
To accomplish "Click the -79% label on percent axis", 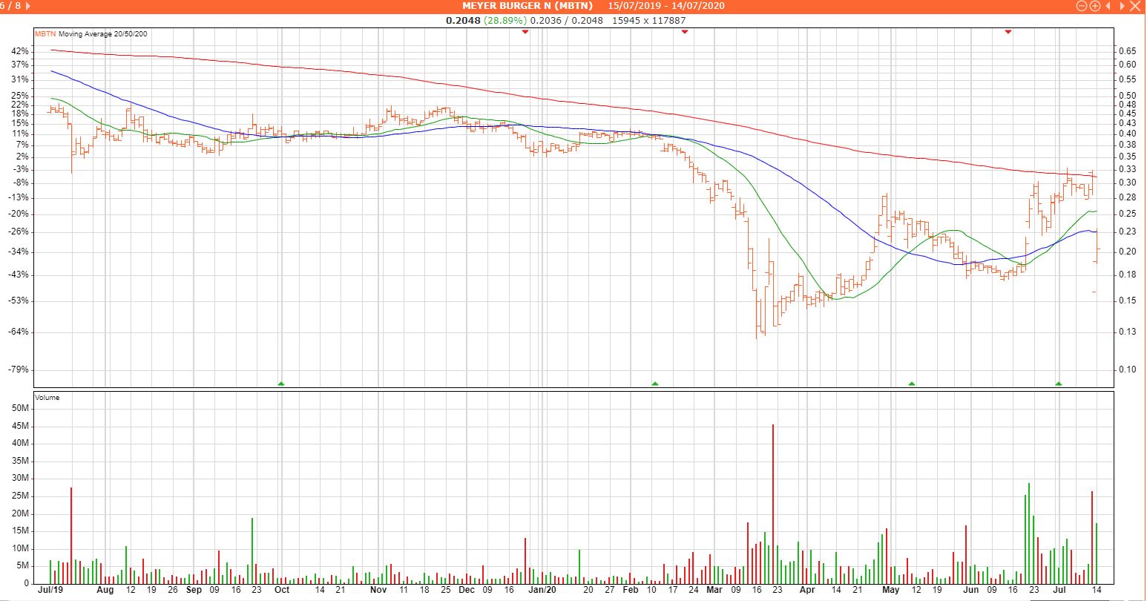I will tap(19, 370).
